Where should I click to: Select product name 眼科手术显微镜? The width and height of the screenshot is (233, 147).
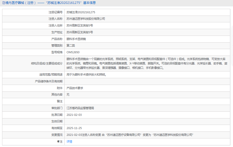[x=76, y=39]
